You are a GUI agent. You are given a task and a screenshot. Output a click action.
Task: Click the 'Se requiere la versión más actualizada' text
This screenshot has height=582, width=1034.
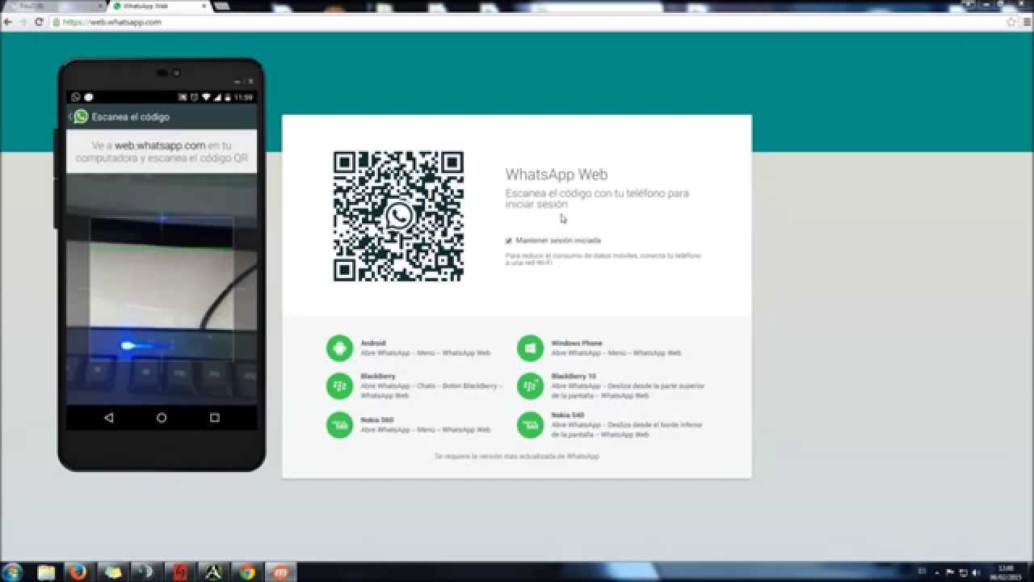coord(517,457)
